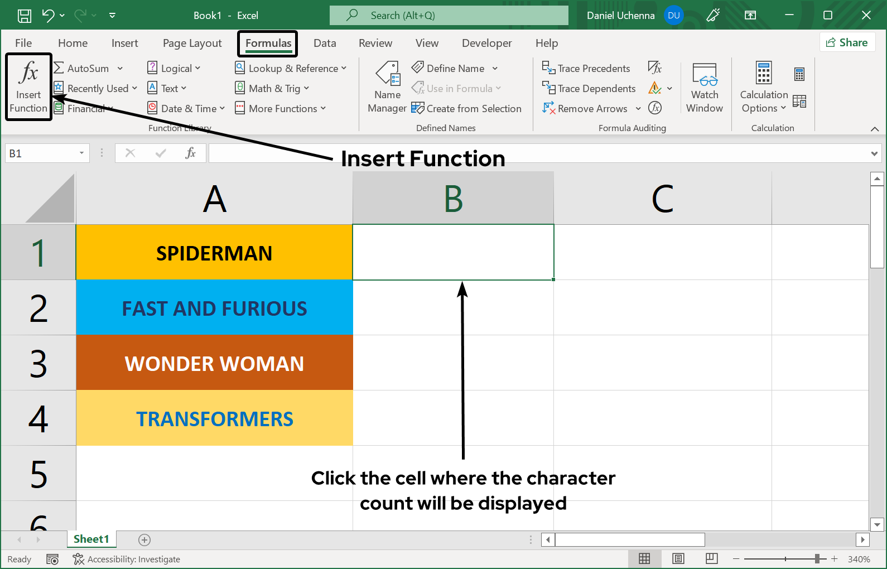
Task: Click the Search box
Action: tap(449, 16)
